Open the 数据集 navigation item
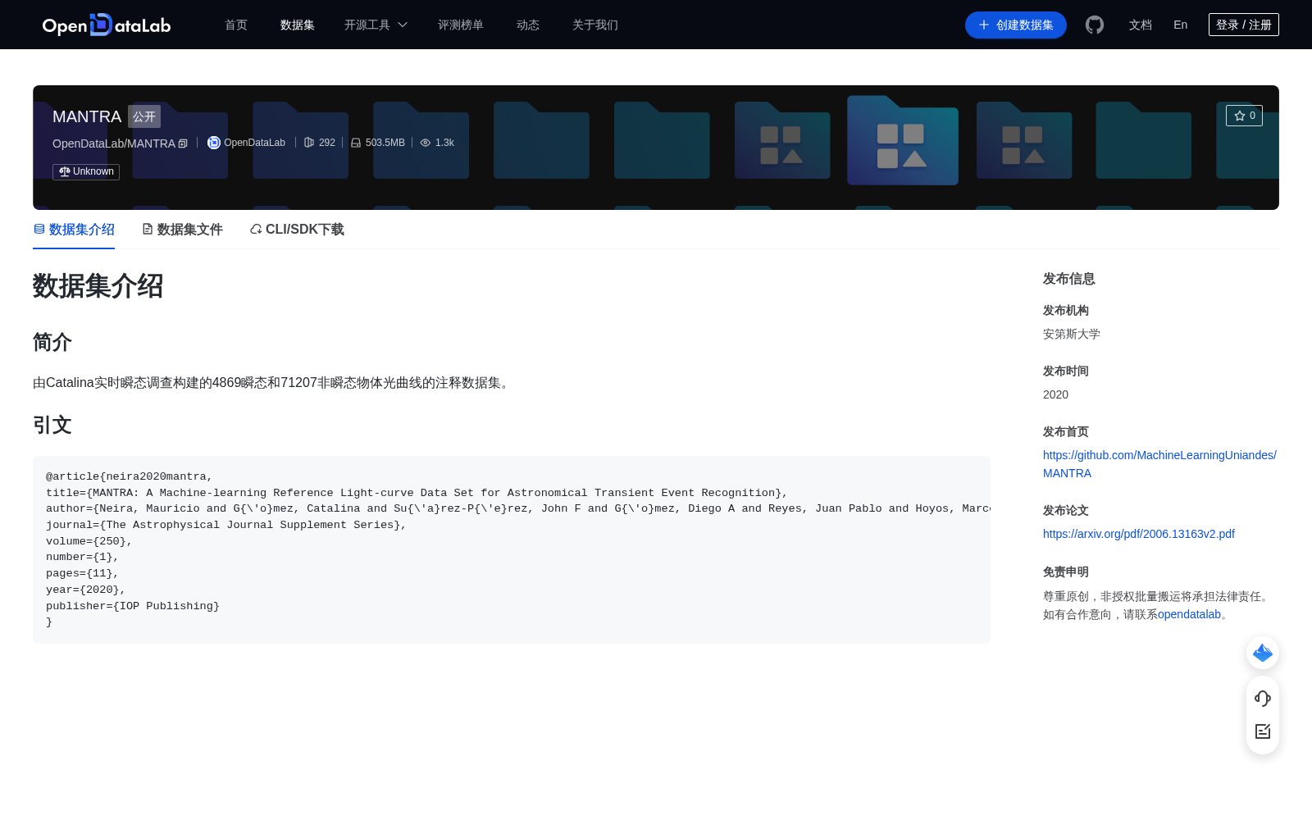The height and width of the screenshot is (820, 1312). click(x=297, y=25)
